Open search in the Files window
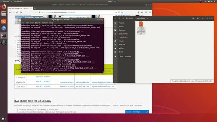 [x=193, y=18]
